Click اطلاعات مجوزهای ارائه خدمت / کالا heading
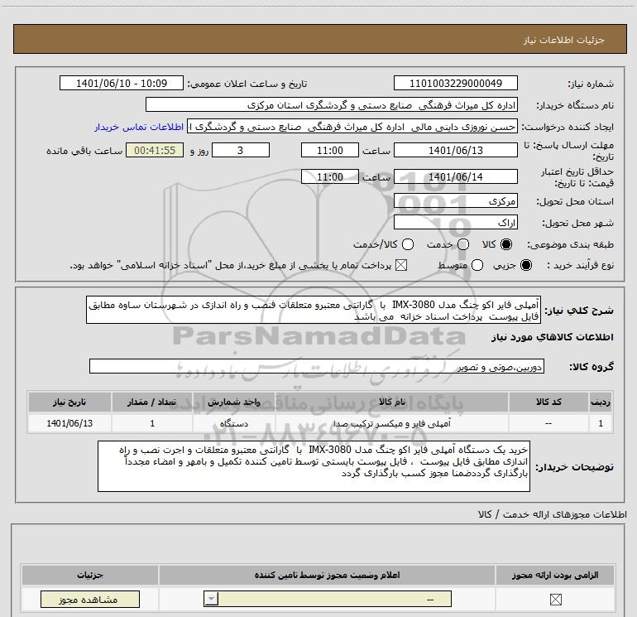This screenshot has width=637, height=617. (x=552, y=514)
